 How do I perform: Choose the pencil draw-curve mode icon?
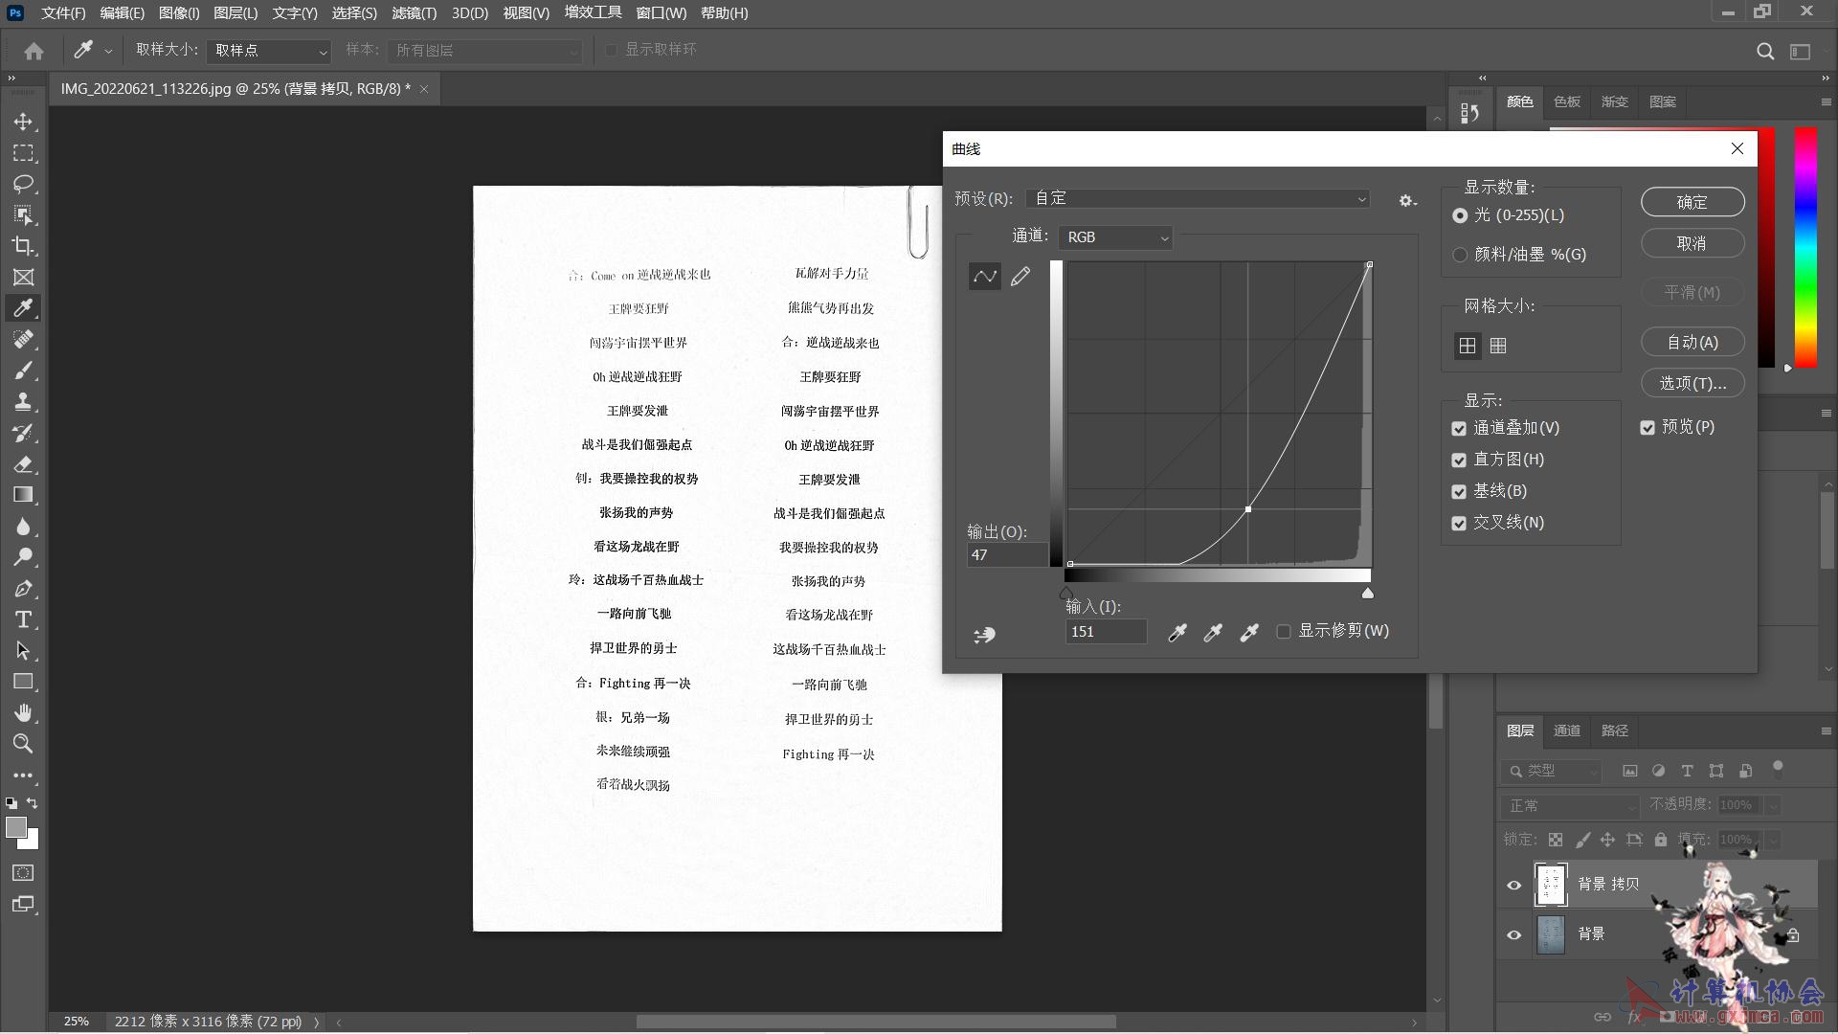[x=1020, y=277]
